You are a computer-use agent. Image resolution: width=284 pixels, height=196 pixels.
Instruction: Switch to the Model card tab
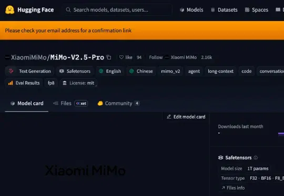tap(27, 103)
